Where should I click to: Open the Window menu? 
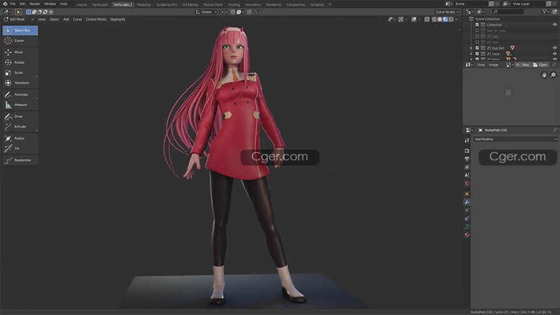click(x=50, y=4)
